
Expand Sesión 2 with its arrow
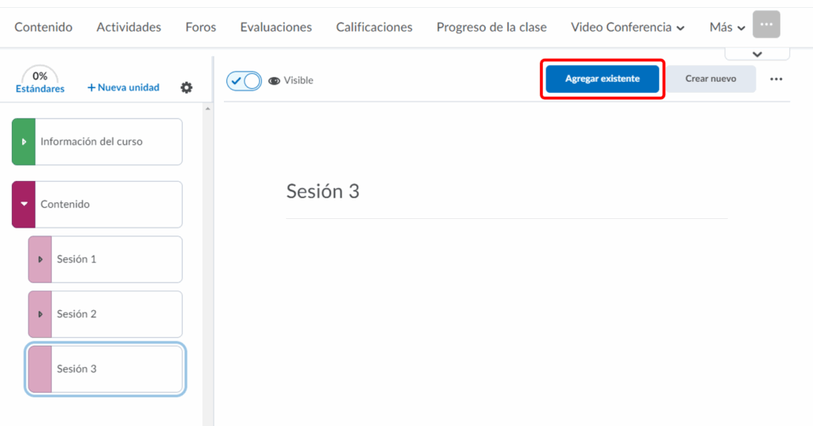(40, 314)
